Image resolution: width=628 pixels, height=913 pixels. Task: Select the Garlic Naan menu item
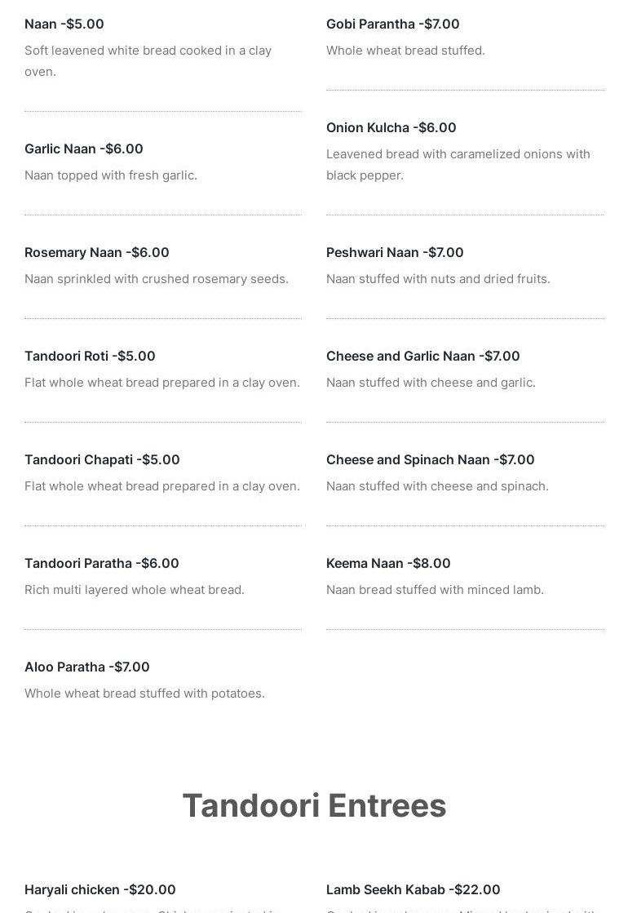click(84, 148)
